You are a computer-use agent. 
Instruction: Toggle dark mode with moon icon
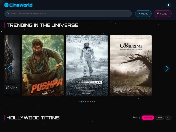point(169,5)
